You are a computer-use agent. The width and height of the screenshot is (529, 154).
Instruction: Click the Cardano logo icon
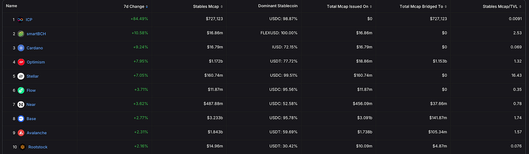(21, 48)
